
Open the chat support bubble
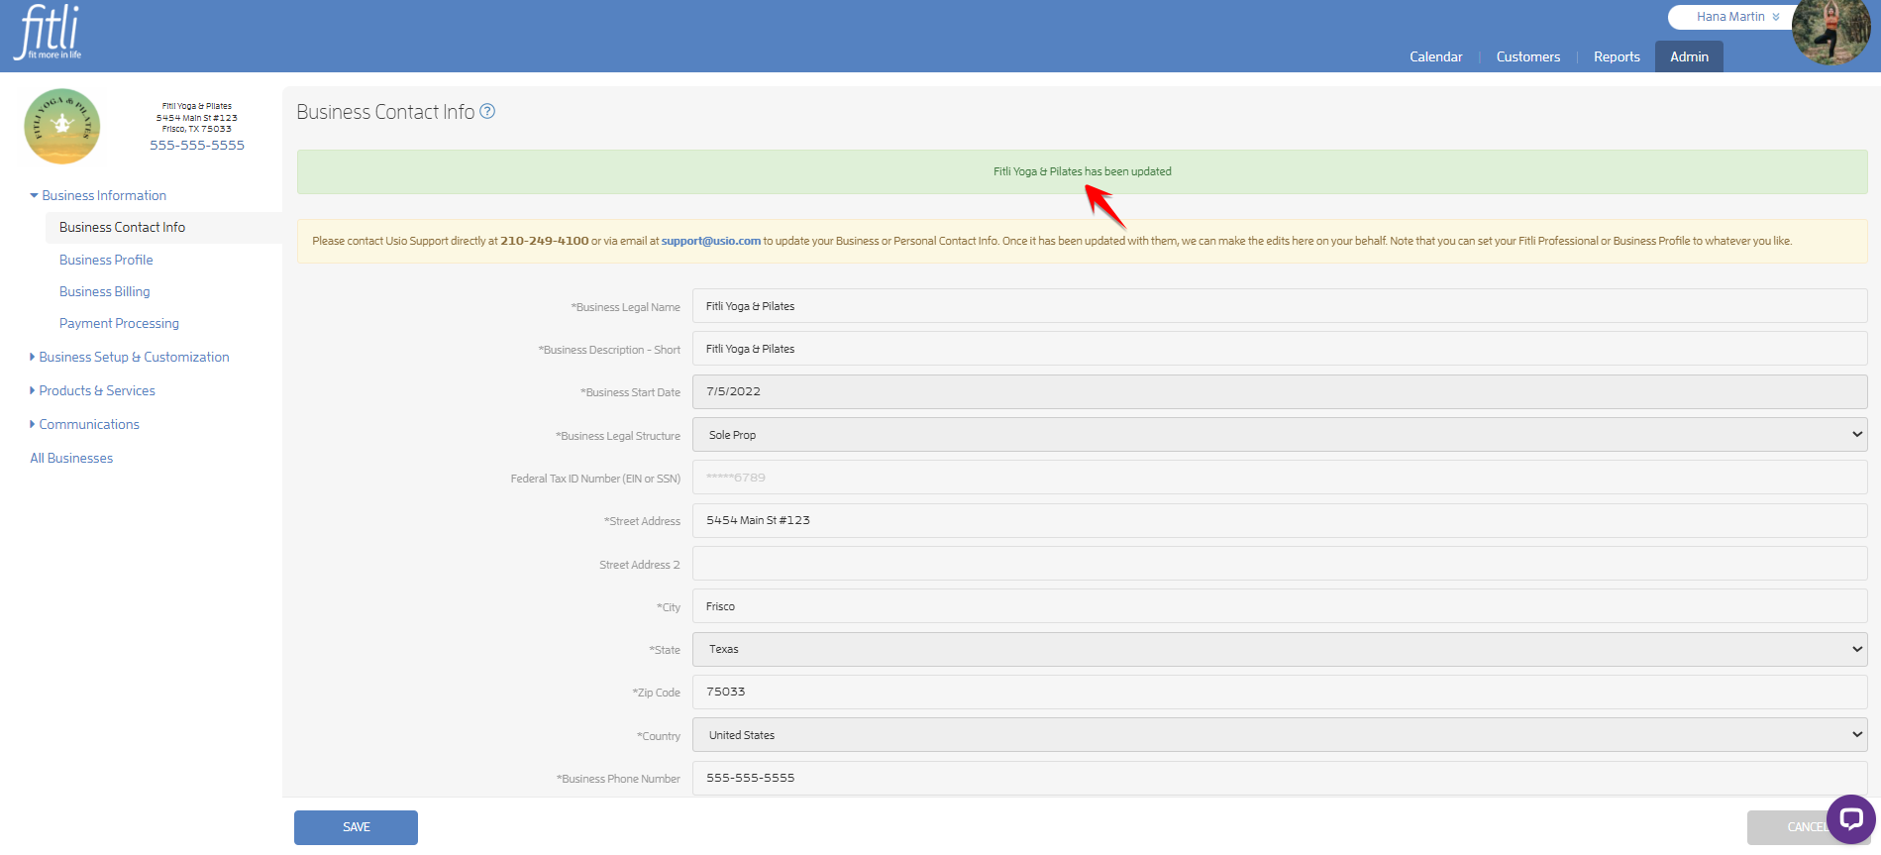pyautogui.click(x=1850, y=818)
